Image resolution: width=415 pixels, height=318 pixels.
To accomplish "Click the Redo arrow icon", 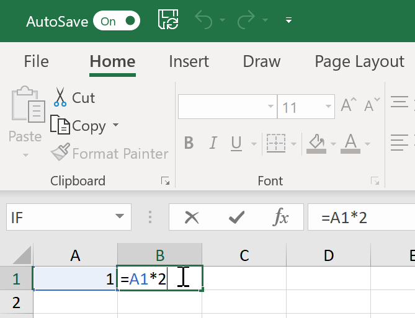I will [x=246, y=19].
